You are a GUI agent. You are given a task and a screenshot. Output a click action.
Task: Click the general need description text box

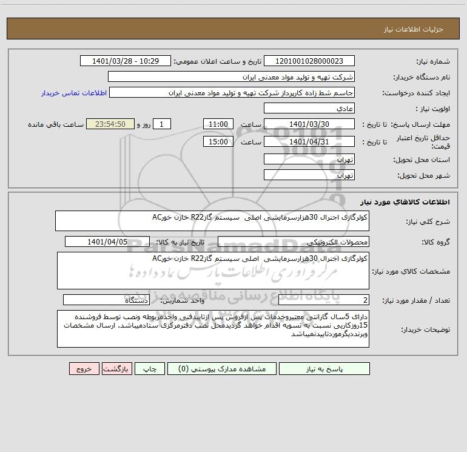click(x=212, y=221)
